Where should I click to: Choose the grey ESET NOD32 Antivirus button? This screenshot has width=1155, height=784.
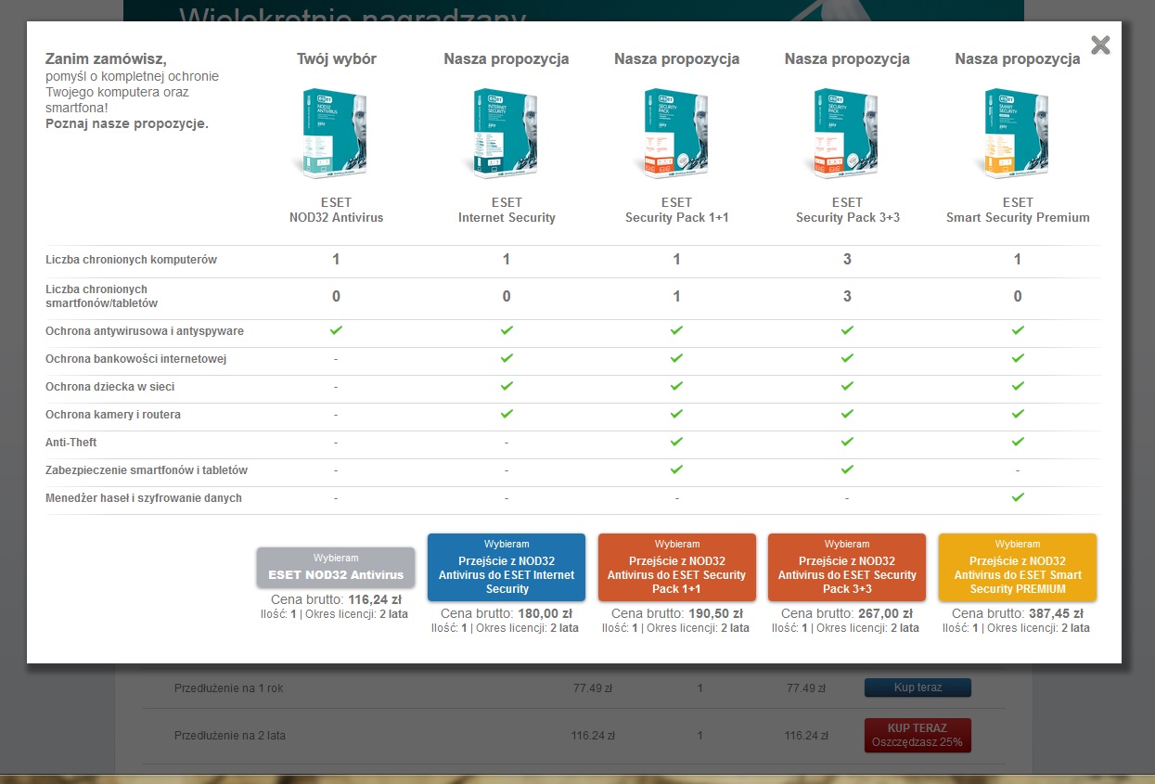coord(336,568)
